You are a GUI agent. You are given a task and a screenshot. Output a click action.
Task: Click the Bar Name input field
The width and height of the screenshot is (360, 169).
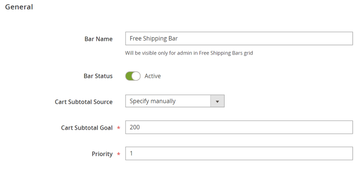click(x=239, y=39)
